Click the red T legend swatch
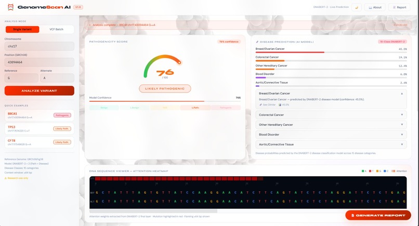 point(370,171)
